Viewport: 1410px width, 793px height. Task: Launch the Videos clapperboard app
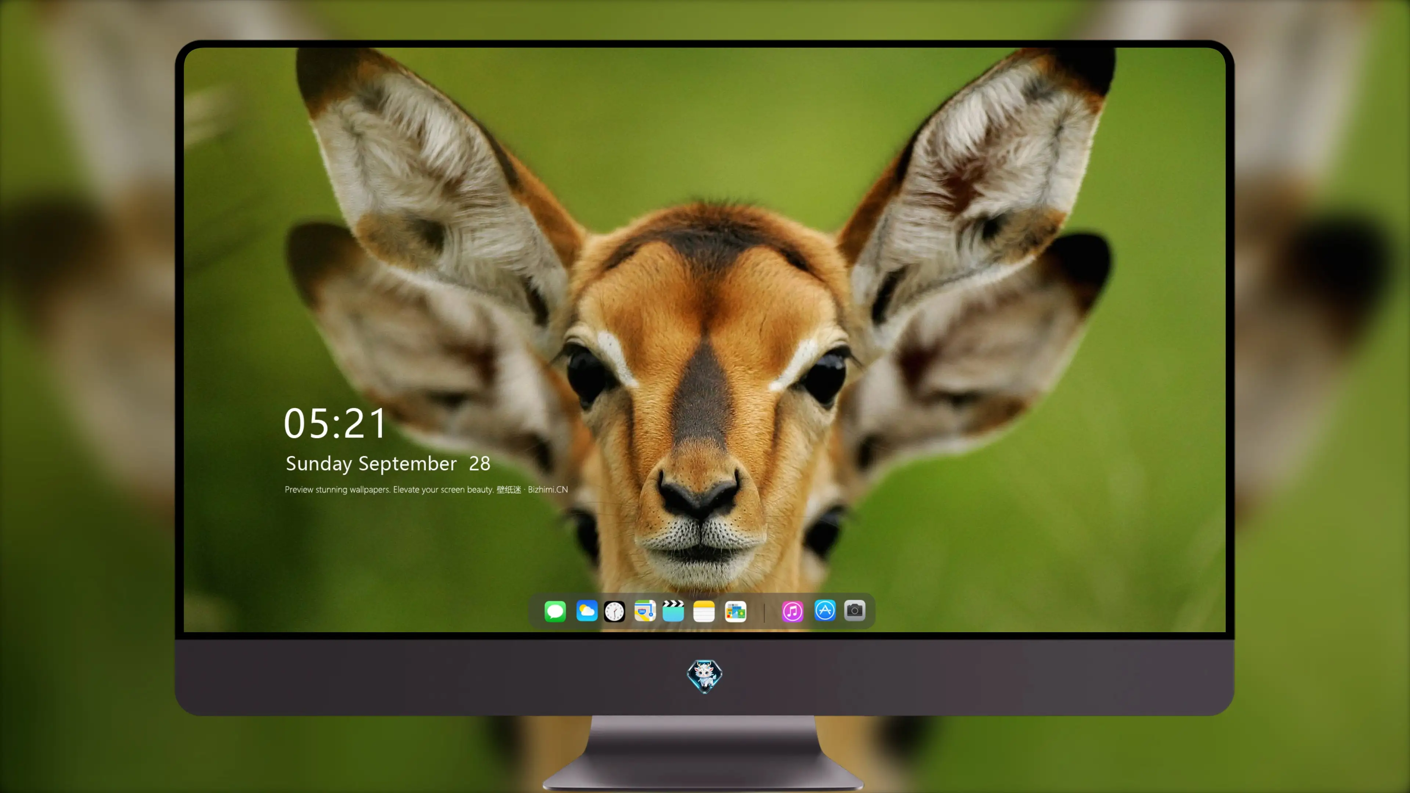[x=673, y=611]
